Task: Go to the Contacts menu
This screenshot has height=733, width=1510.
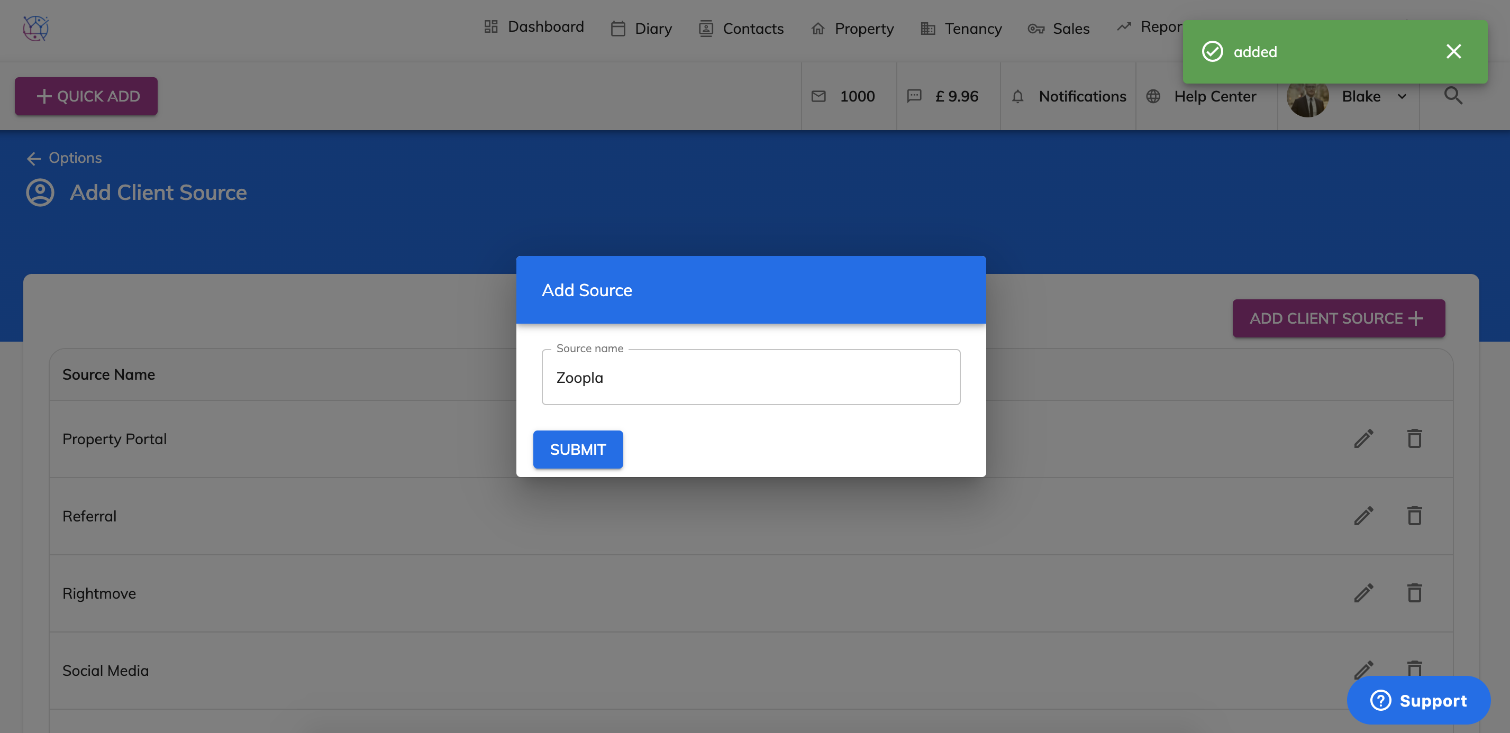Action: (x=742, y=28)
